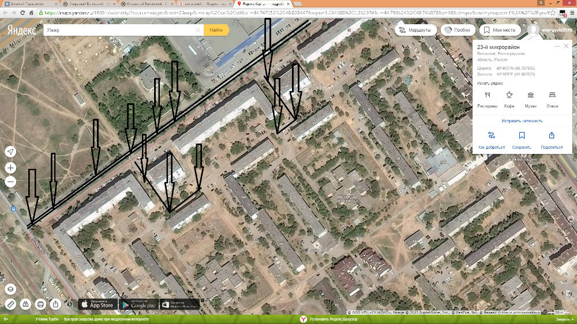Screen dimensions: 577x324
Task: Collapse the 23-й микрорайон info card
Action: click(x=557, y=46)
